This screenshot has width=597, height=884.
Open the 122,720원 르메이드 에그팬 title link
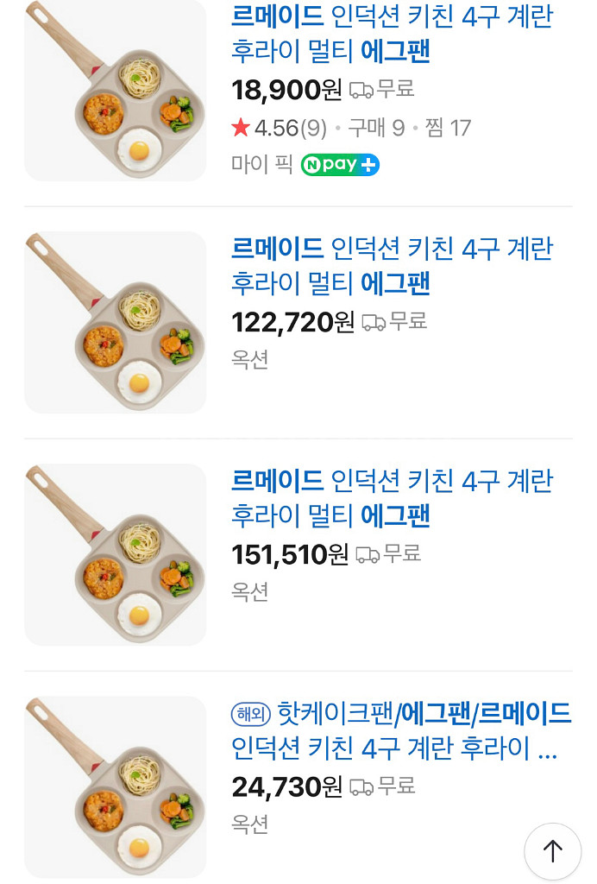[392, 266]
